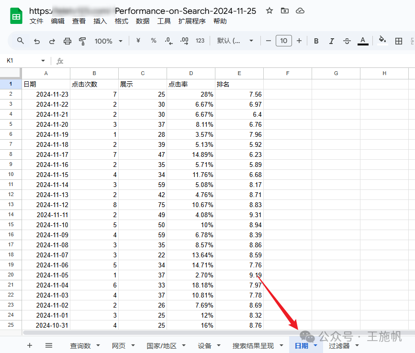Show the all sheets list
Viewport: 415px width, 353px height.
click(49, 345)
